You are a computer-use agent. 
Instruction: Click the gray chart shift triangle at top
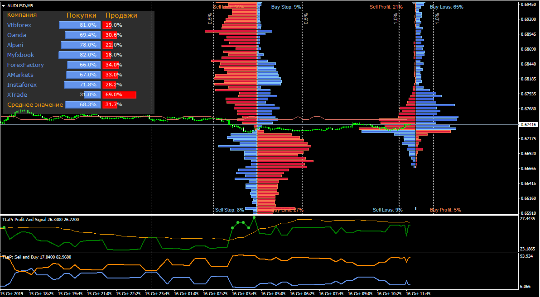(x=415, y=4)
